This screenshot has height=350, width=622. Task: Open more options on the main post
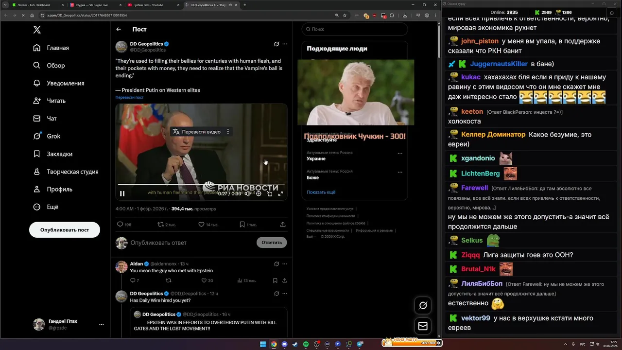pyautogui.click(x=285, y=44)
